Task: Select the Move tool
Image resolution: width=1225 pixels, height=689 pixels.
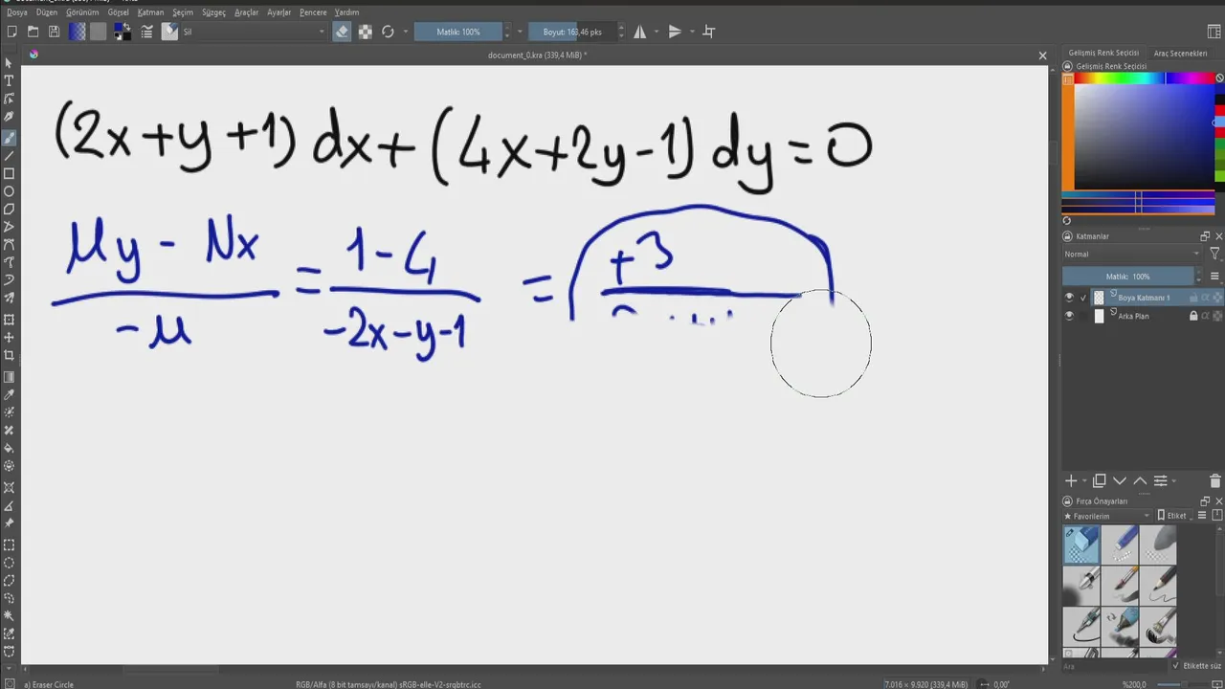Action: click(x=9, y=337)
